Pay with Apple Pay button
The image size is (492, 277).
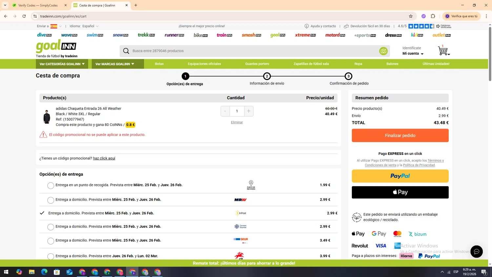[400, 192]
